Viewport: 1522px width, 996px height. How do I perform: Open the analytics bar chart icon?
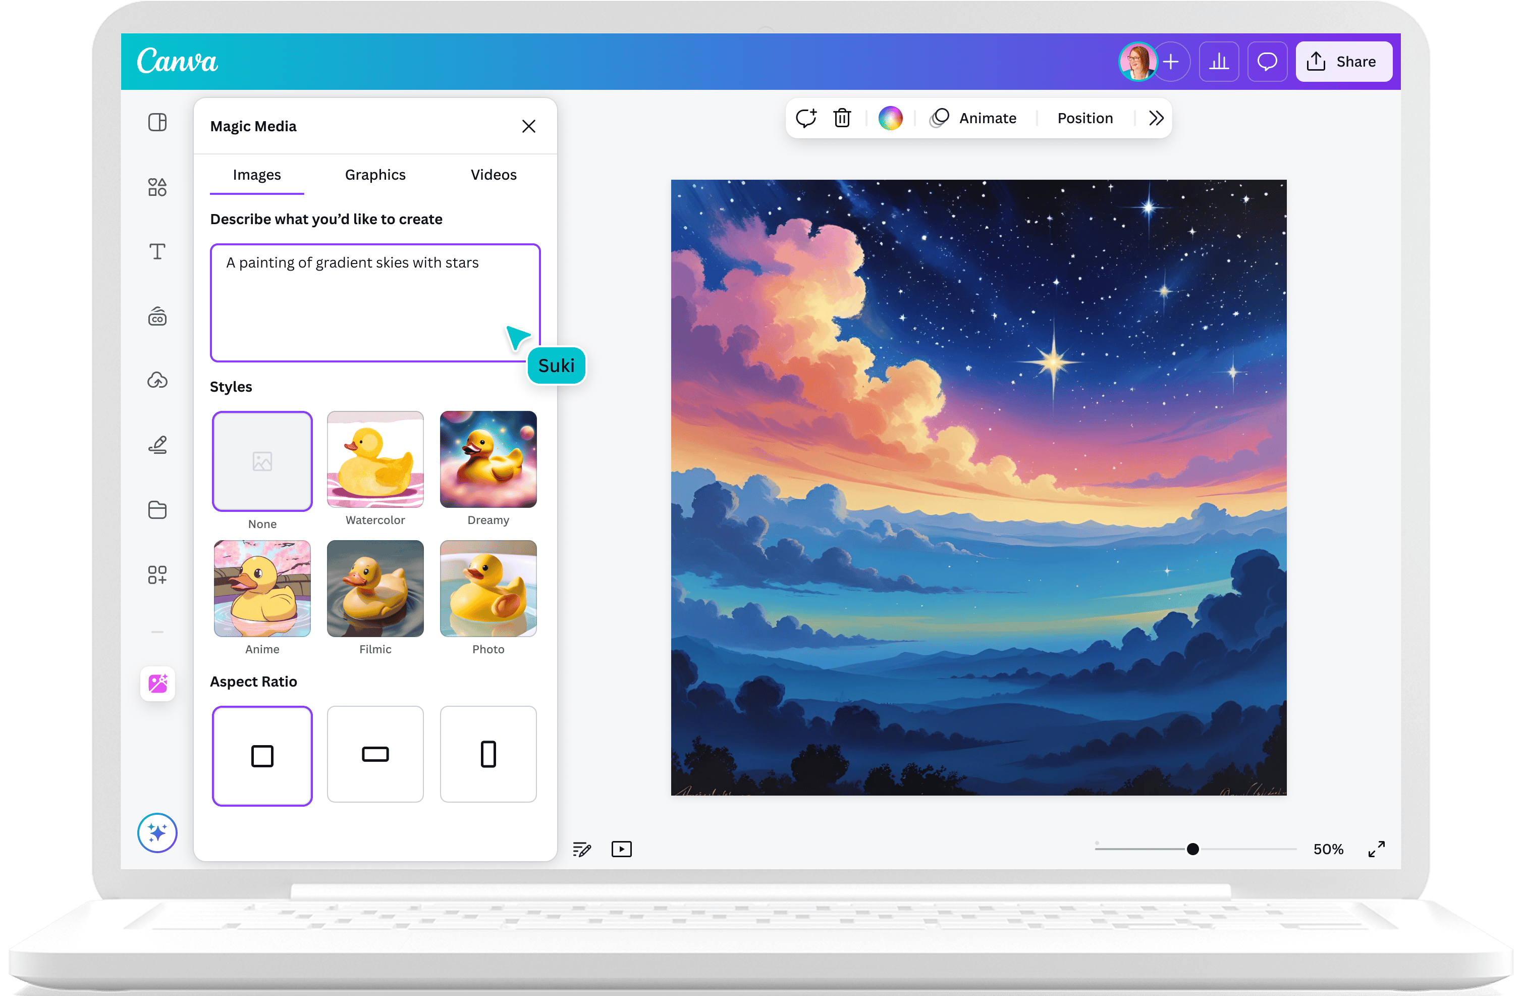1219,62
